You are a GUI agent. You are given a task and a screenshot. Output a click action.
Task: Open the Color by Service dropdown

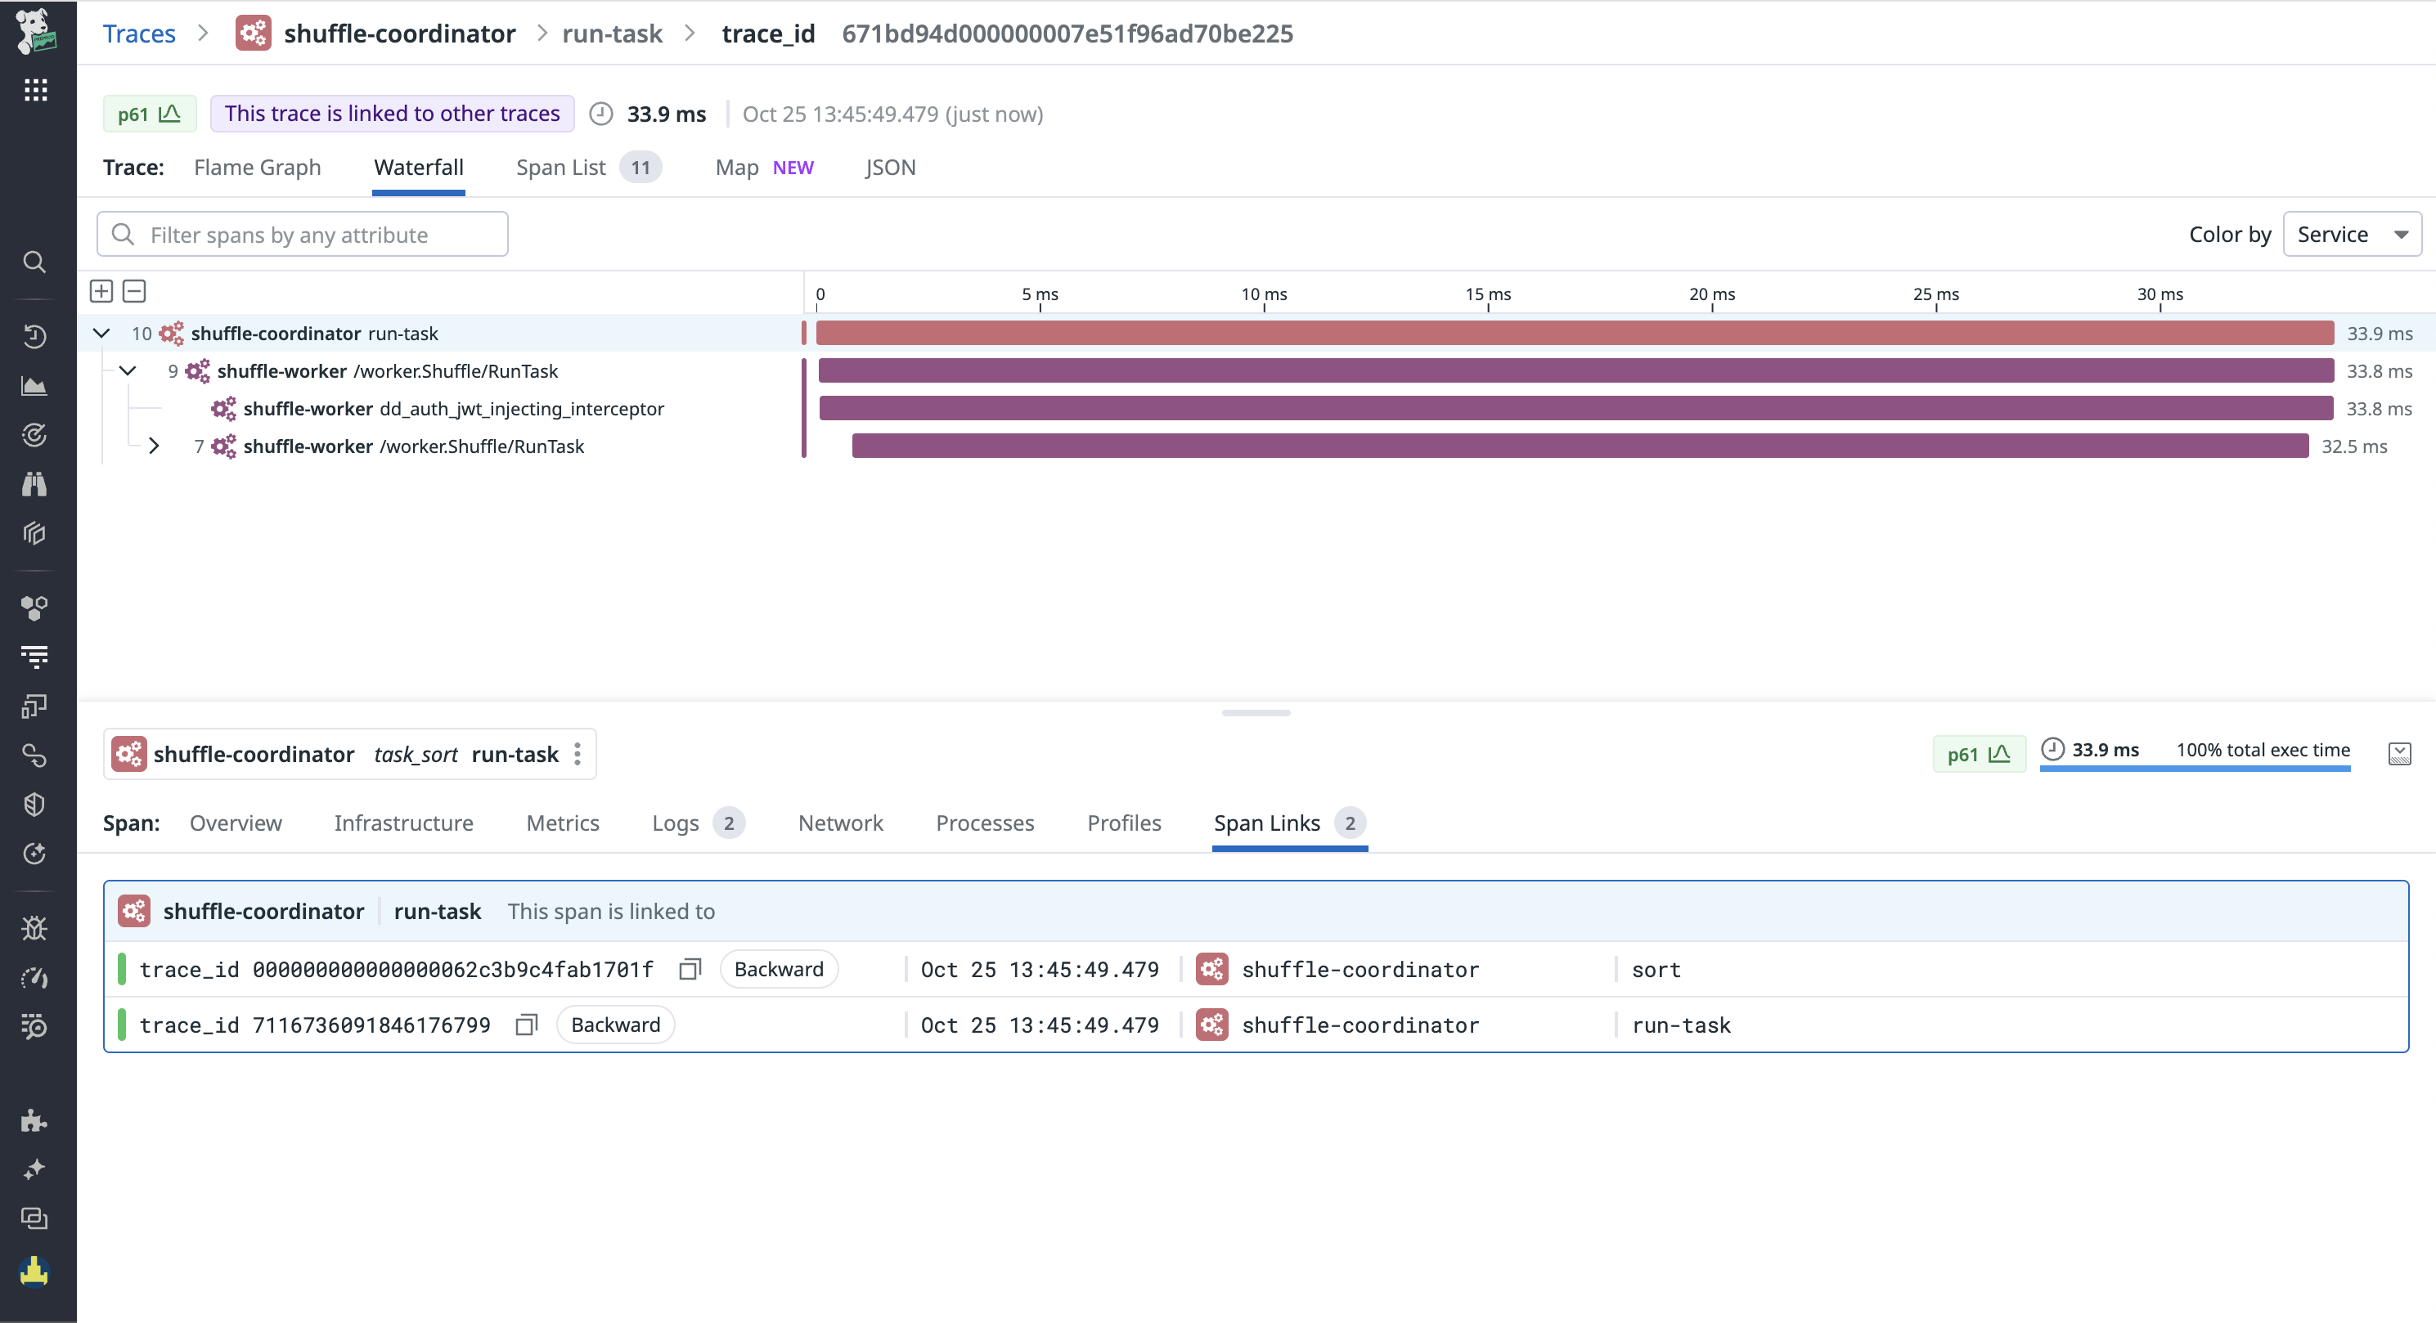coord(2352,235)
